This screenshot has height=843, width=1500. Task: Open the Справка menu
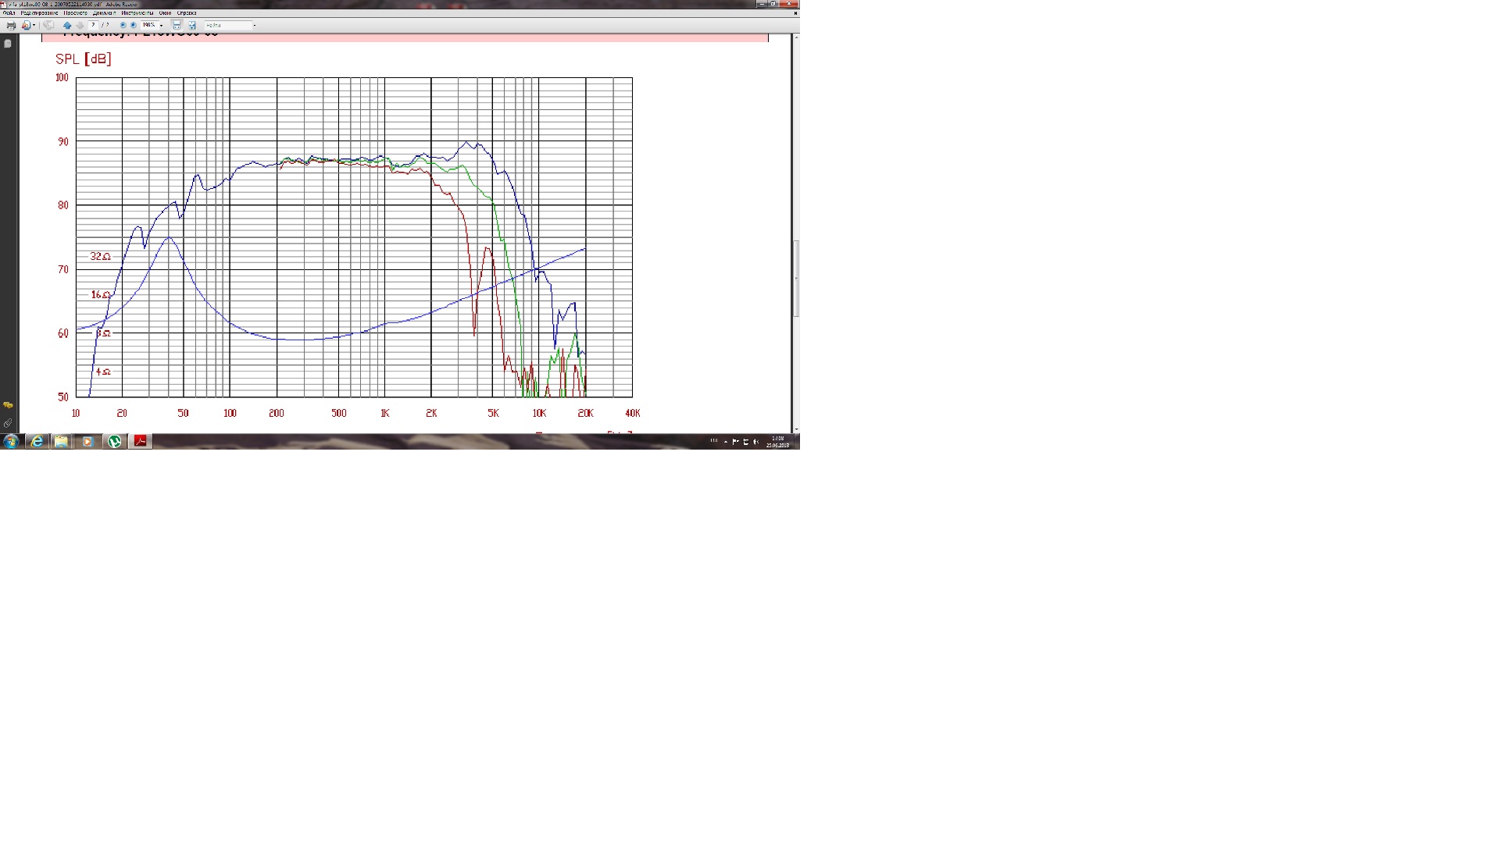187,13
